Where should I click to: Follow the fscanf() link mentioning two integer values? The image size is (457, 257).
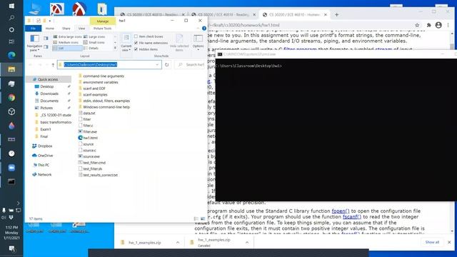point(352,217)
